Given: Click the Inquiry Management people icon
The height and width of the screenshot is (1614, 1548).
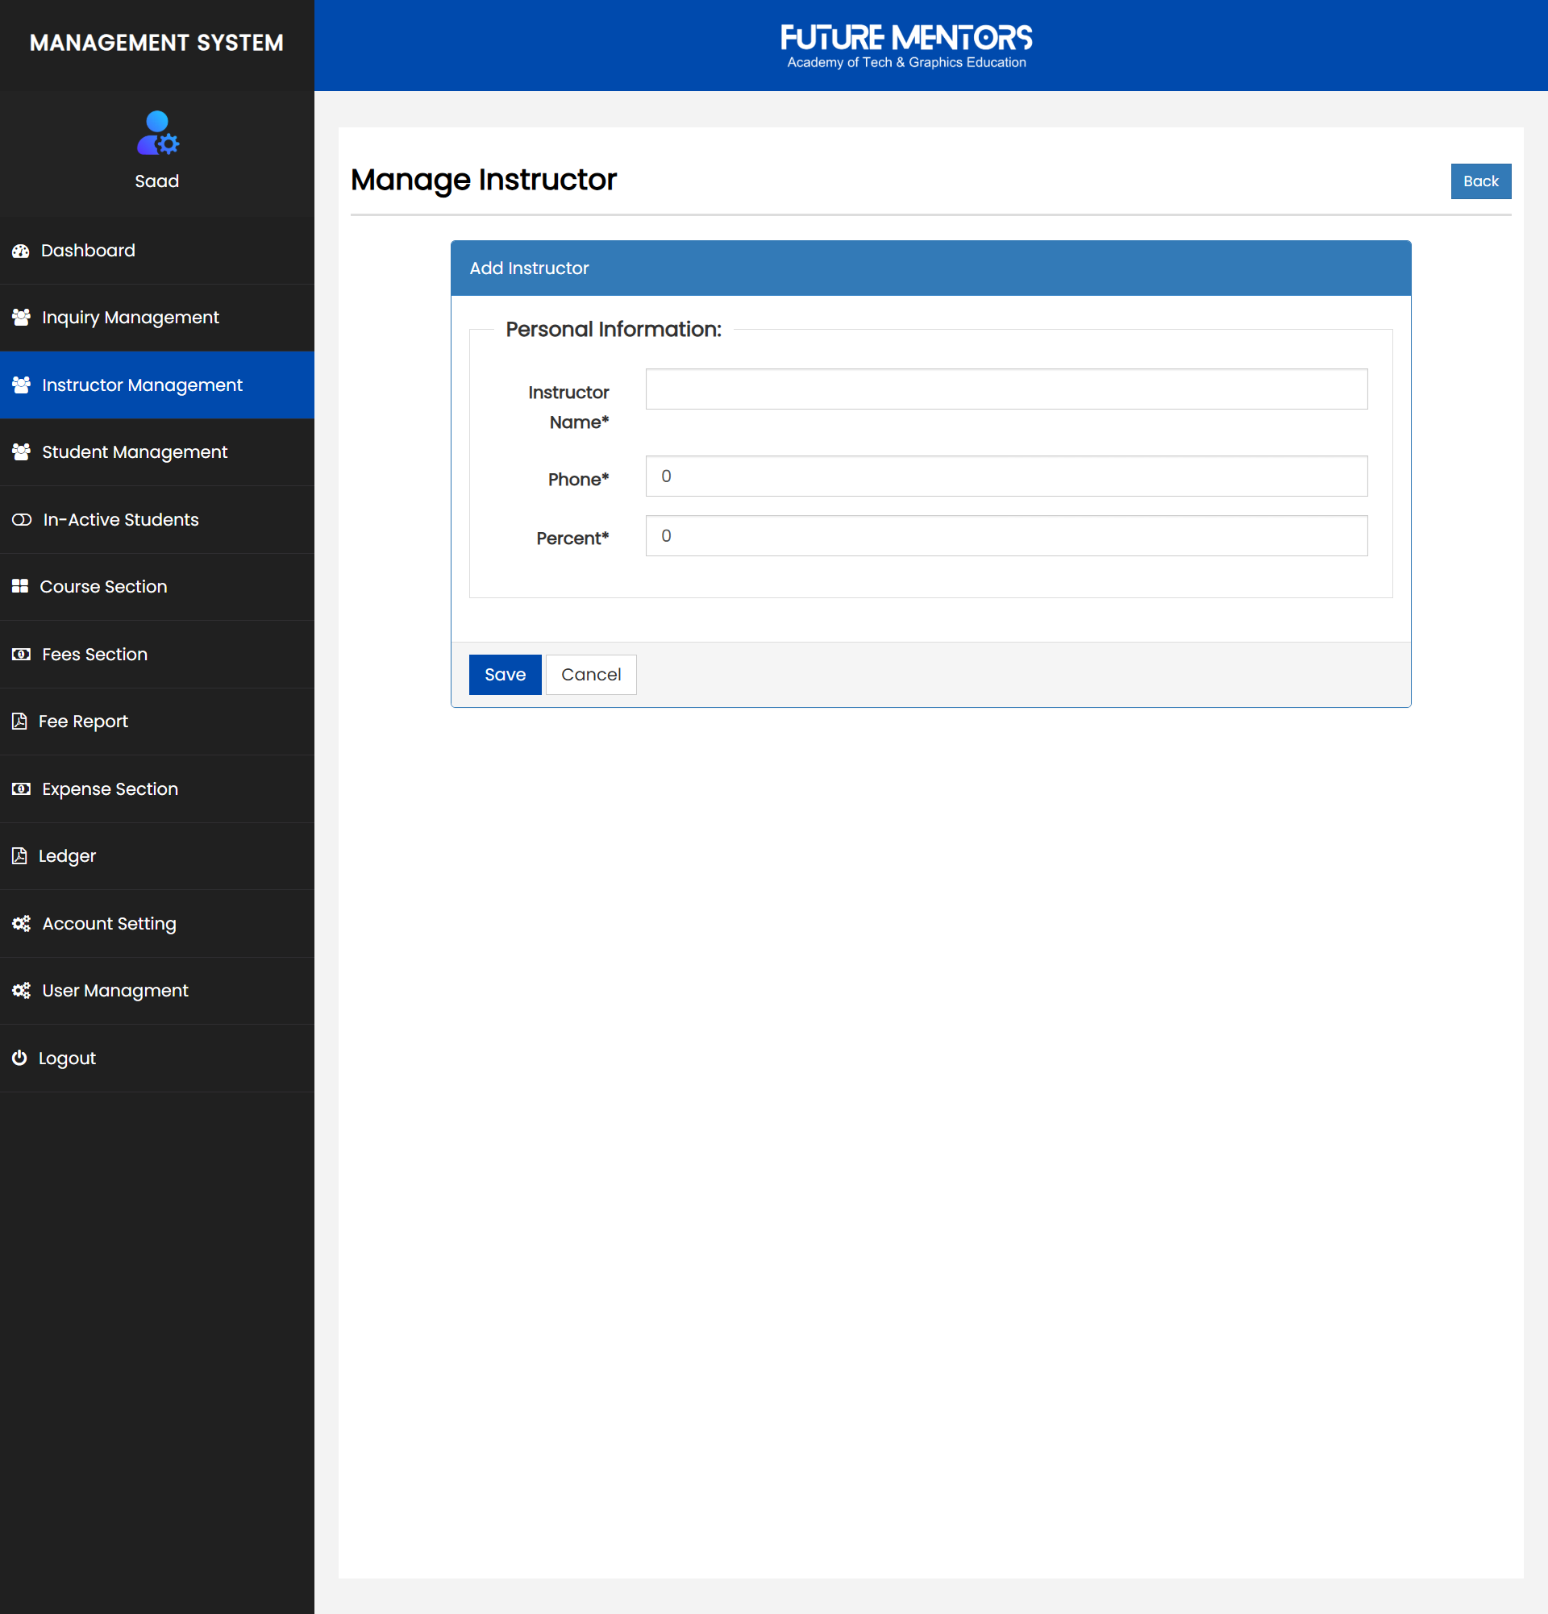Looking at the screenshot, I should point(22,317).
